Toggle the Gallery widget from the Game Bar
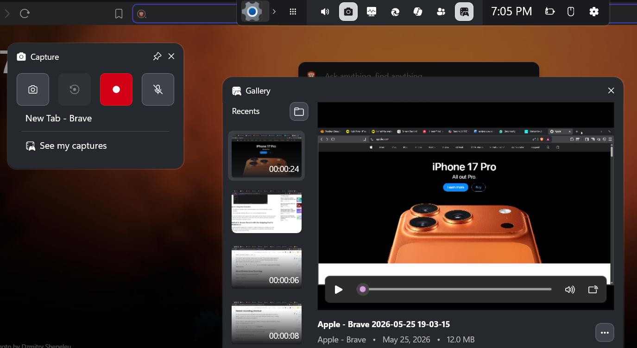This screenshot has width=637, height=348. 464,12
